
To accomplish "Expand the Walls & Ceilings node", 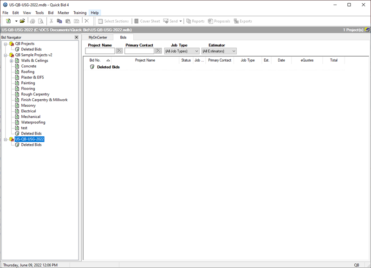I will click(11, 61).
